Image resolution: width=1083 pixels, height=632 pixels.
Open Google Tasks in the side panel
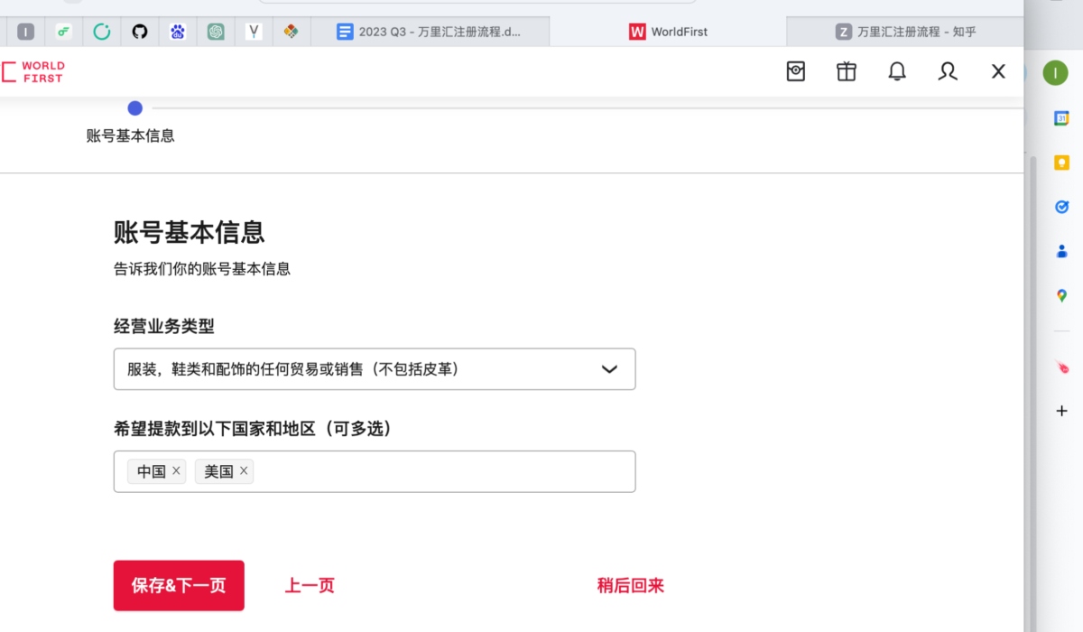1061,207
